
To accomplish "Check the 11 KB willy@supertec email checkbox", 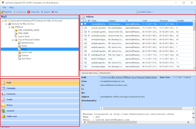I will point(82,63).
